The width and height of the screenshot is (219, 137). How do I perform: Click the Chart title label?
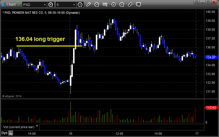tap(11, 5)
